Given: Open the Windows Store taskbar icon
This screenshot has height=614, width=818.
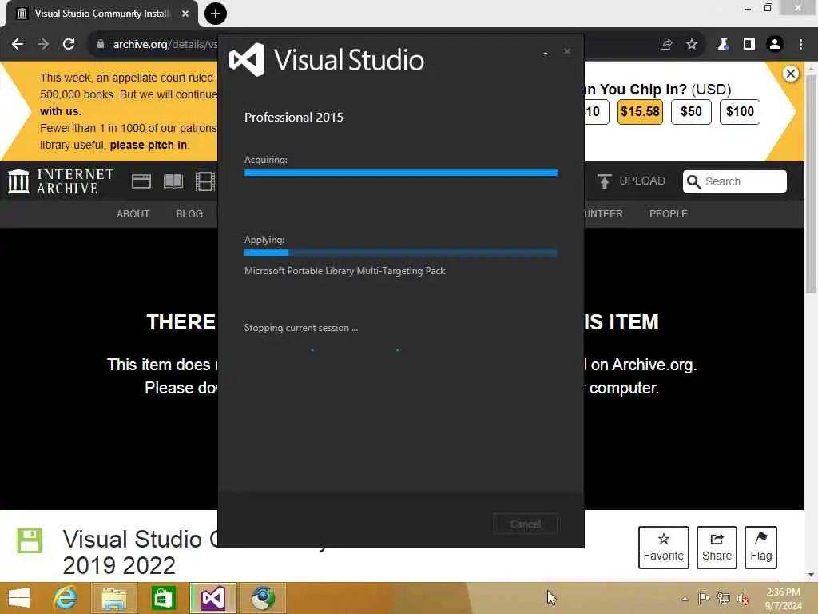Looking at the screenshot, I should click(163, 598).
